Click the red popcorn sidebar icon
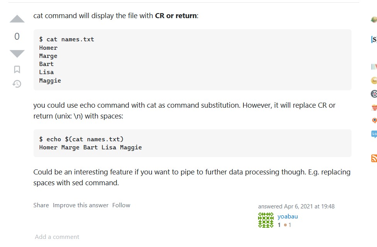 coord(374,107)
